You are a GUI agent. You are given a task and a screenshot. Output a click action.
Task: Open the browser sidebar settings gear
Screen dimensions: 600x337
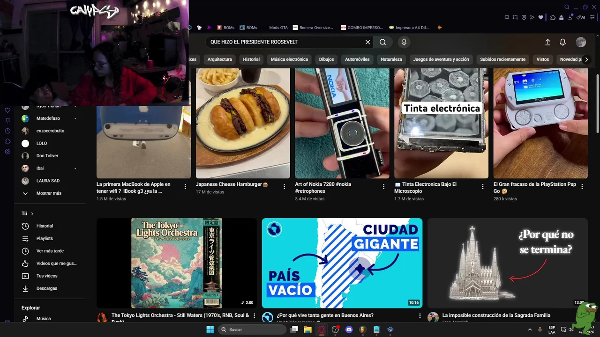coord(7,152)
